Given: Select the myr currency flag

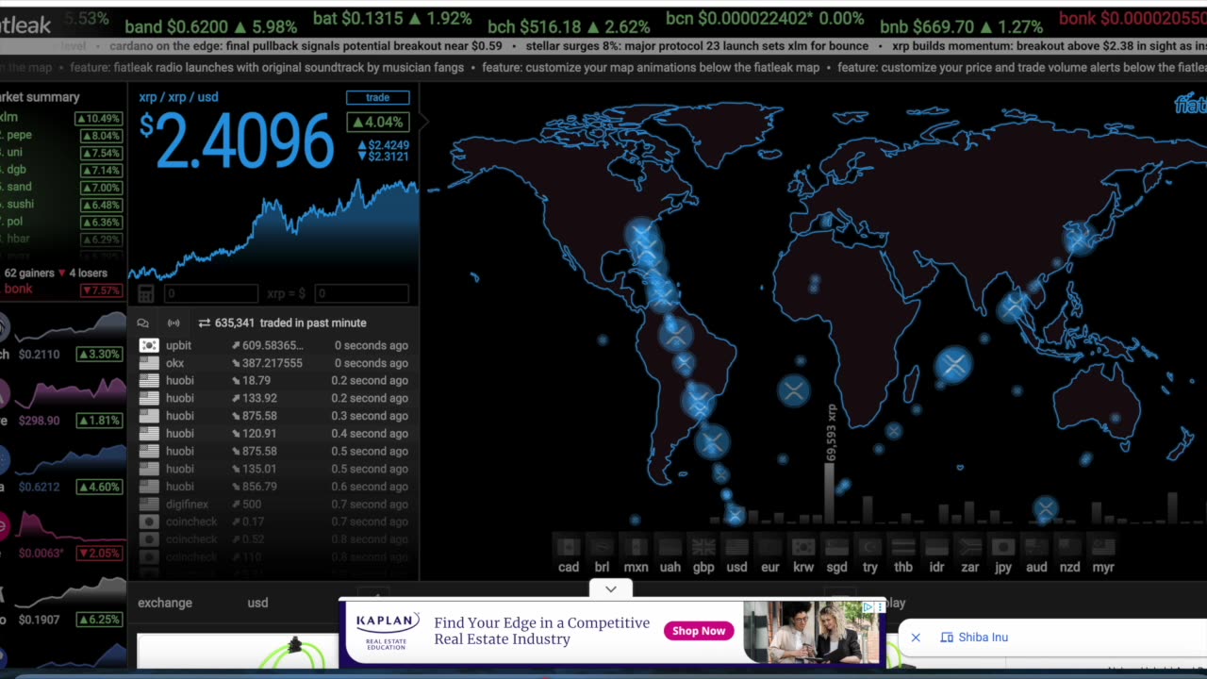Looking at the screenshot, I should click(x=1103, y=548).
